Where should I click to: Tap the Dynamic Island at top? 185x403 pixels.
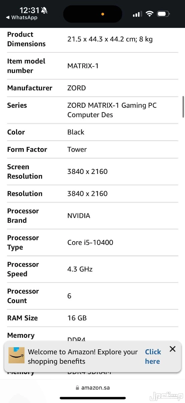(x=93, y=14)
